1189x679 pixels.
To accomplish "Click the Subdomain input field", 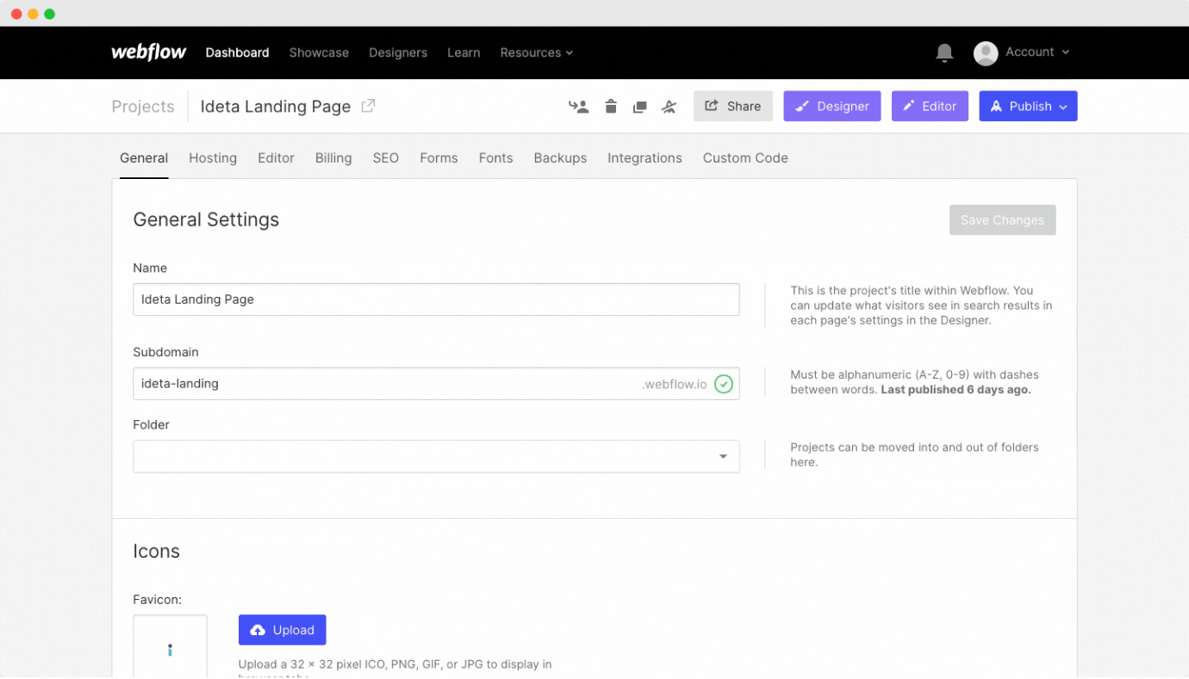I will [x=436, y=384].
